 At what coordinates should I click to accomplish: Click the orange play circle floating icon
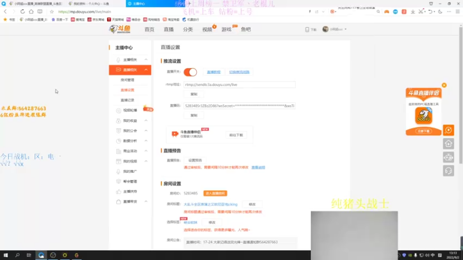click(448, 130)
